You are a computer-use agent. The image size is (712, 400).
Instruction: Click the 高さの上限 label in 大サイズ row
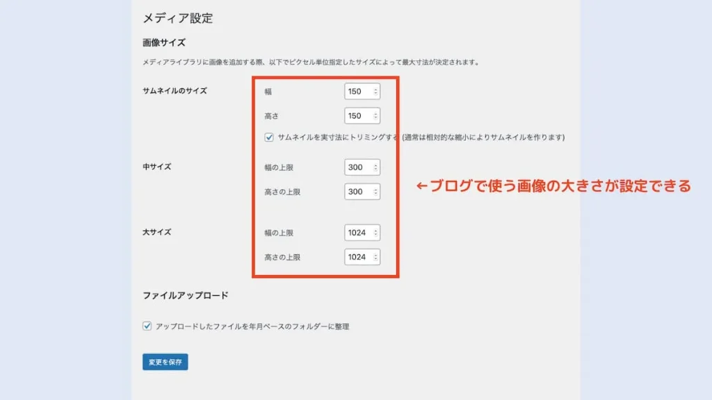pyautogui.click(x=282, y=257)
